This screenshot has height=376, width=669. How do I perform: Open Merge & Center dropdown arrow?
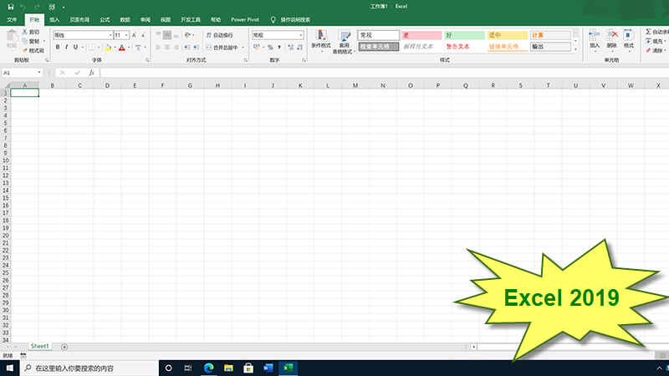(x=243, y=48)
